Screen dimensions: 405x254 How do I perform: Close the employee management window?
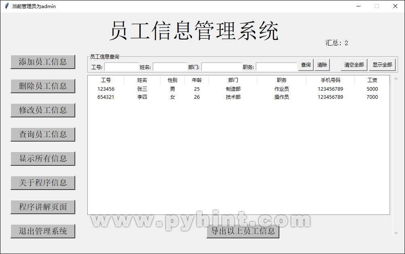pos(395,6)
